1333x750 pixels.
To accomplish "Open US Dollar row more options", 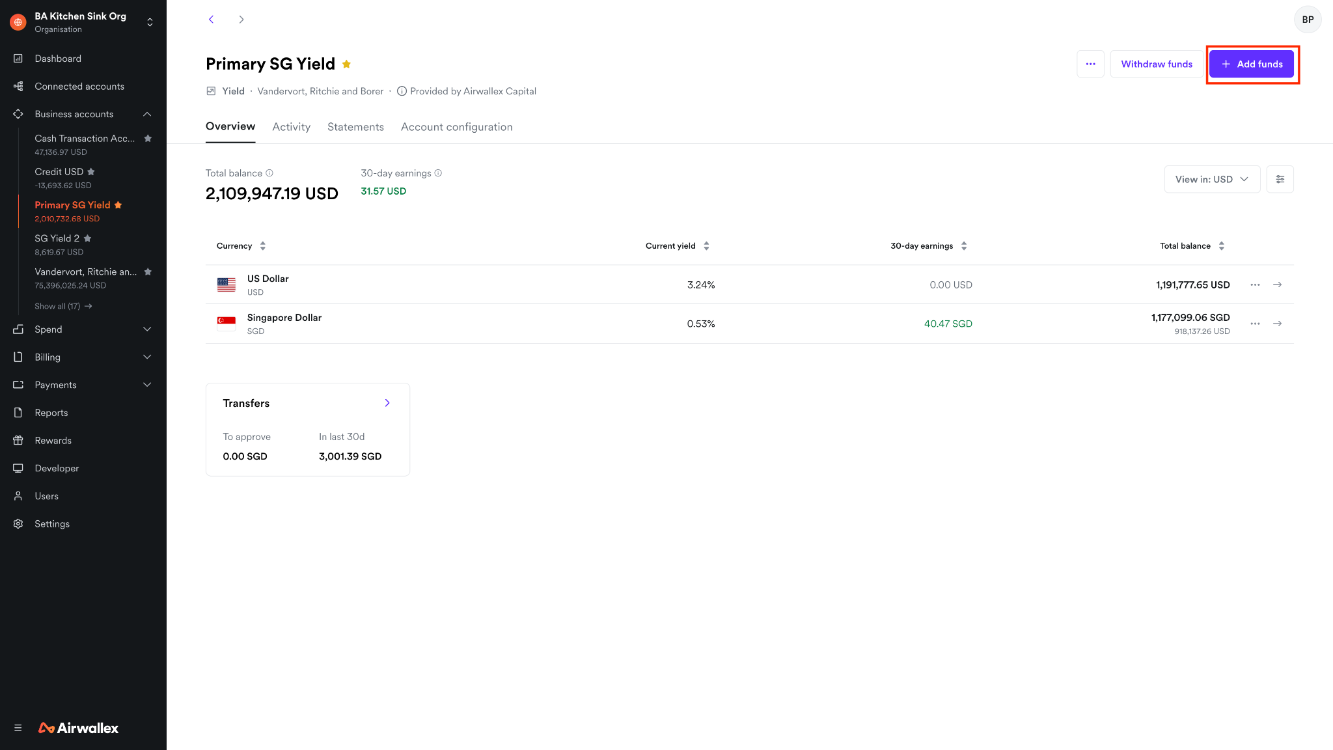I will point(1255,285).
